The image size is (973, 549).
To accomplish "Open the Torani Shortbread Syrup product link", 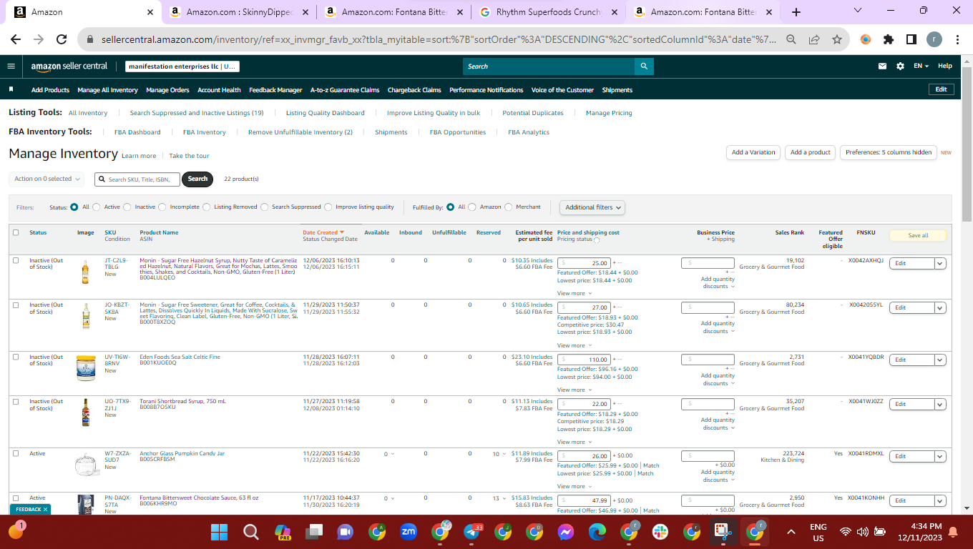I will coord(182,401).
